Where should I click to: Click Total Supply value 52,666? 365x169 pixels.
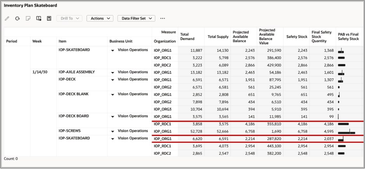223,131
